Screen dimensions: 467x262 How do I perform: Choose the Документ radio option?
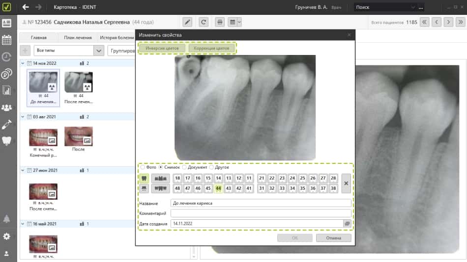click(x=185, y=167)
